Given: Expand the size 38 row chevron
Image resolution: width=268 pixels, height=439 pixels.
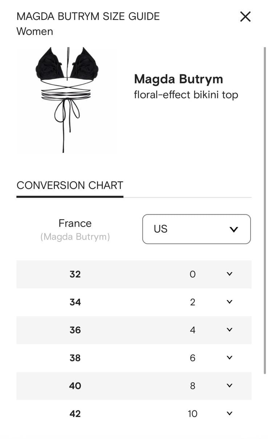Looking at the screenshot, I should tap(229, 358).
